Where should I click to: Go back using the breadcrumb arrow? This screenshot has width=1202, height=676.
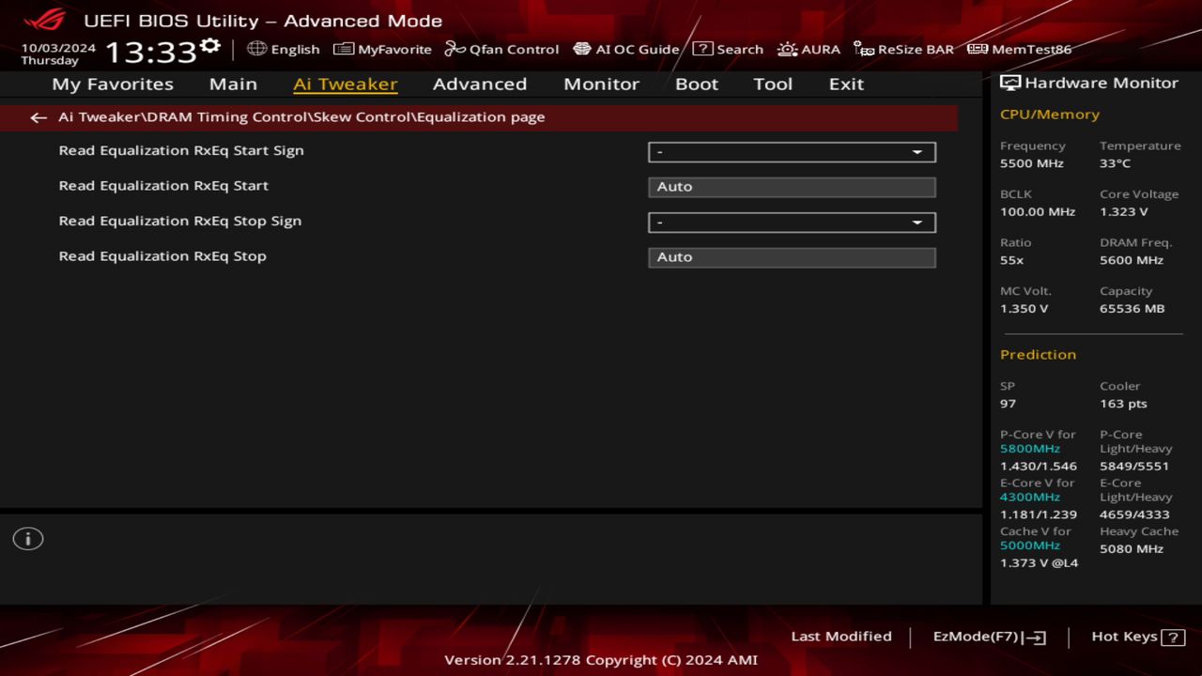(38, 117)
